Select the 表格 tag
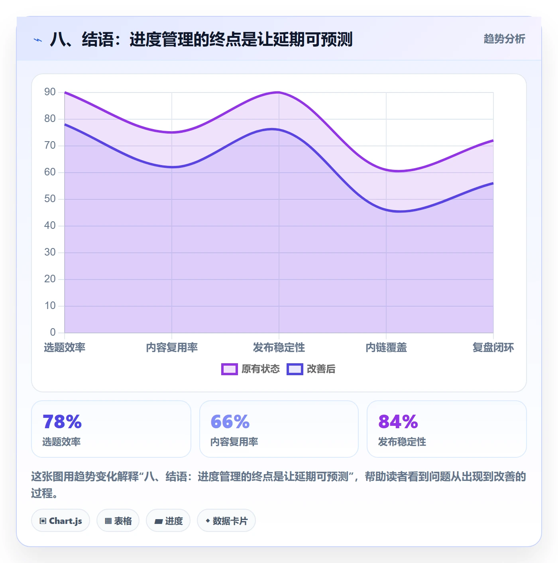 click(118, 521)
